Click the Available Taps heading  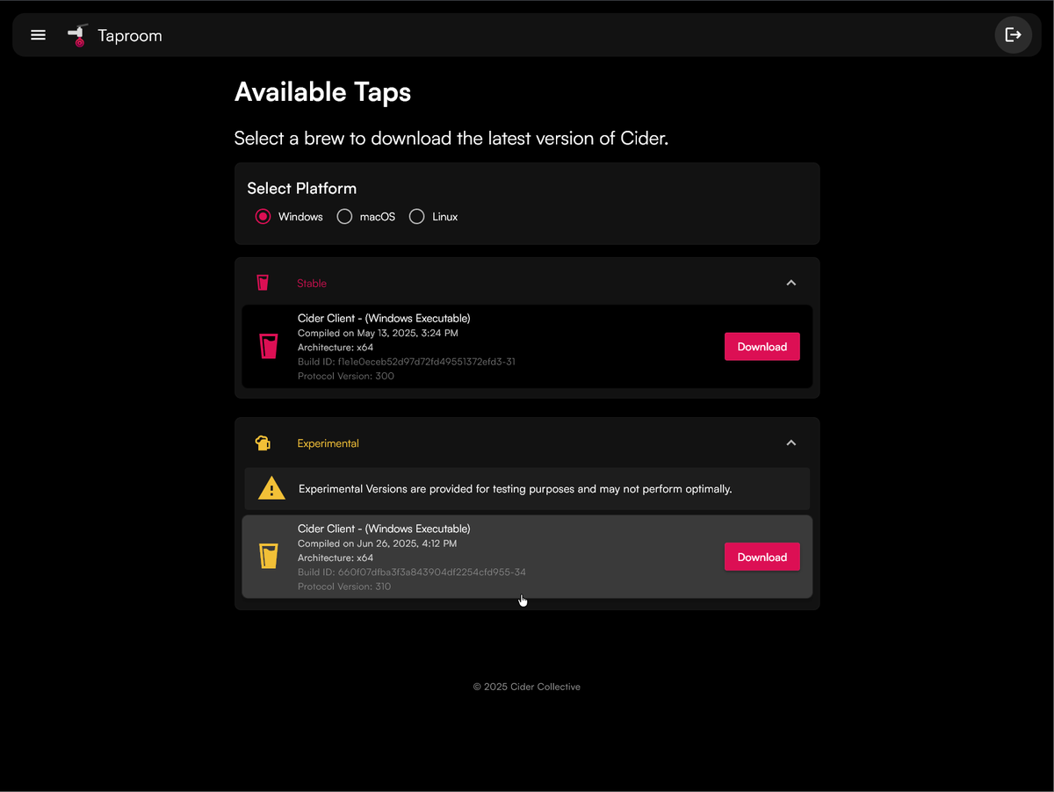(x=322, y=92)
